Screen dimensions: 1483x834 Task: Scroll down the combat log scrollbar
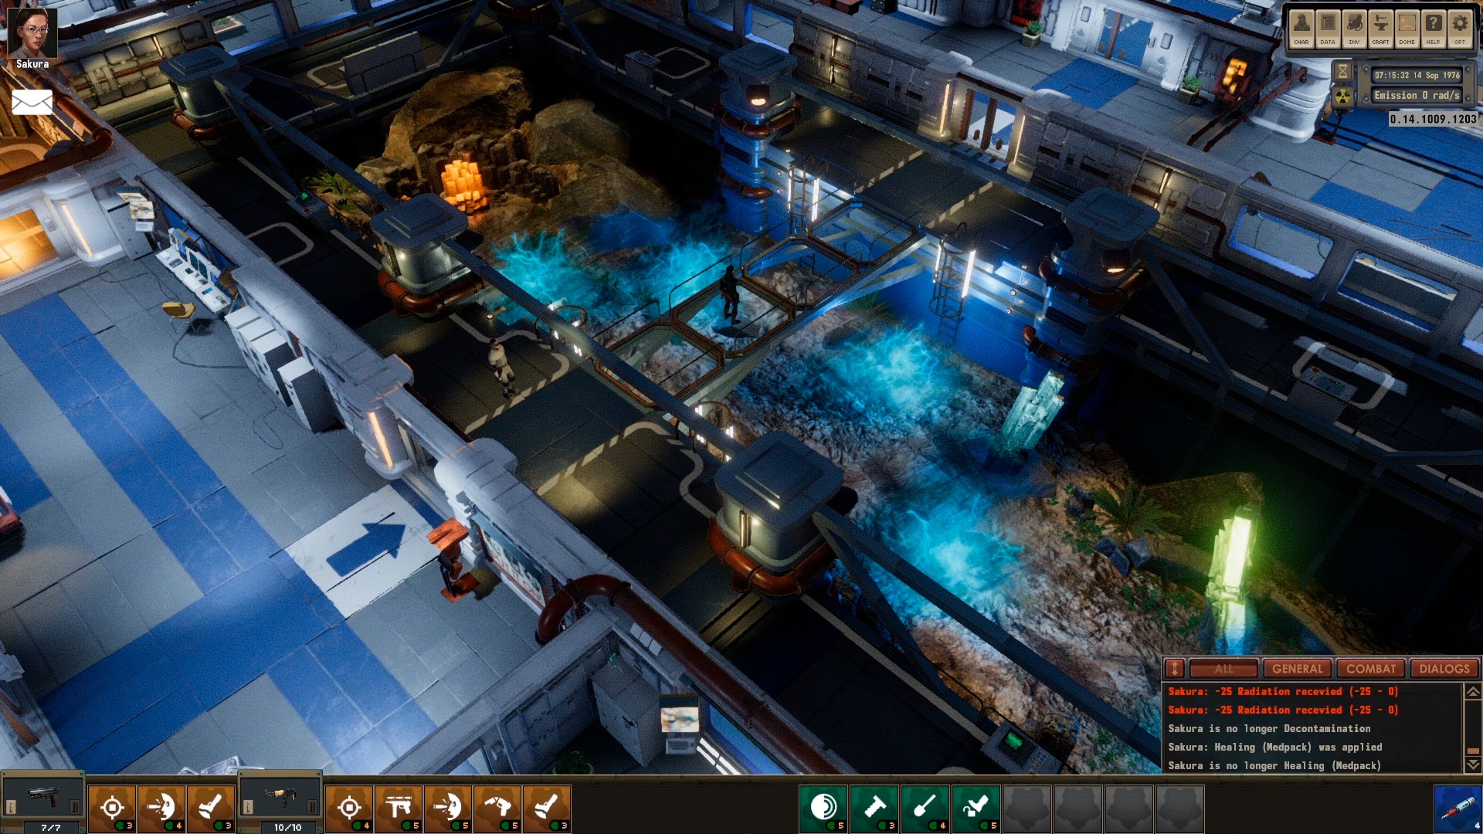(x=1473, y=771)
